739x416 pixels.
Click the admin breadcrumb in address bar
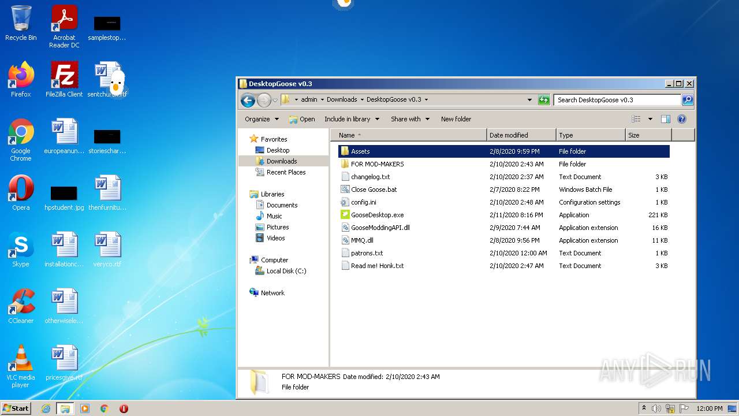point(309,99)
